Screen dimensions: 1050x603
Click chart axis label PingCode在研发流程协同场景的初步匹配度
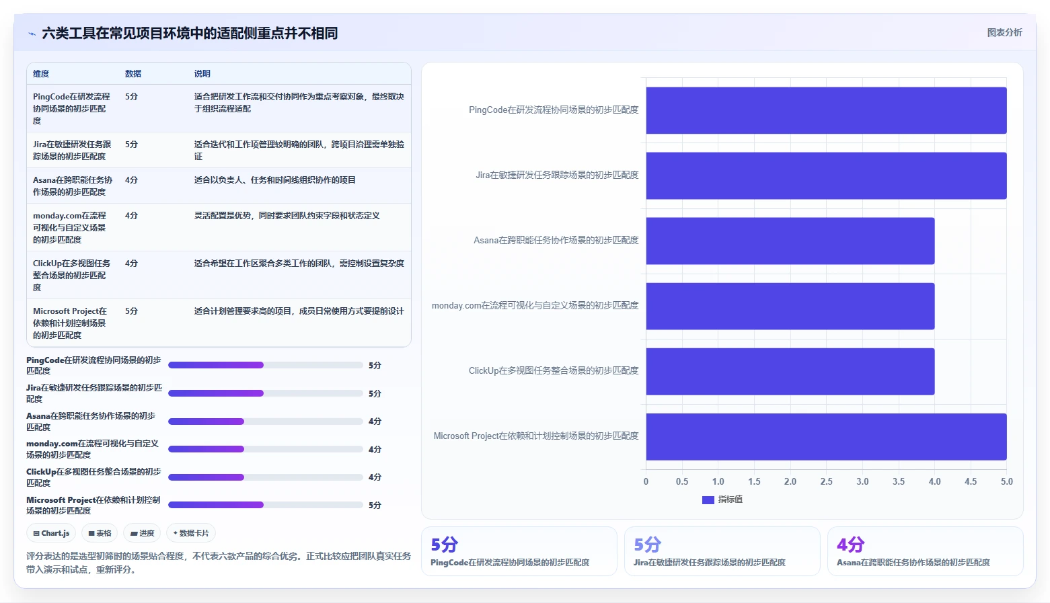tap(554, 110)
